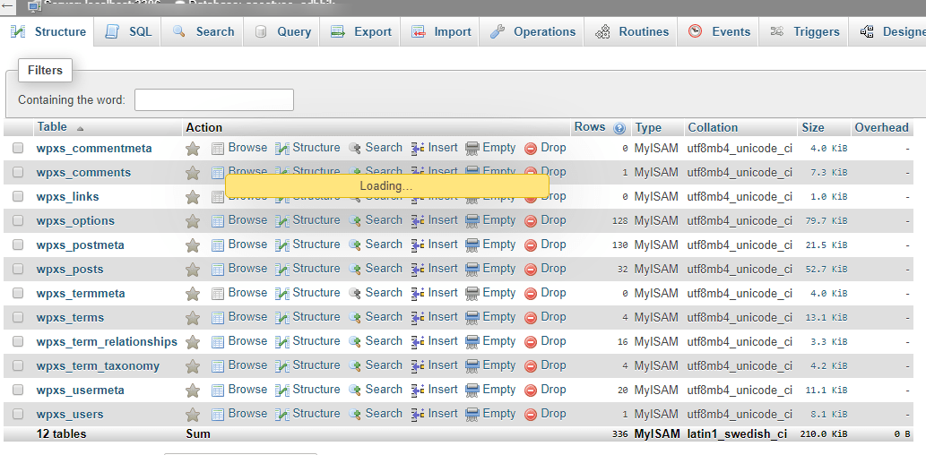
Task: Click Empty icon for wpxs_term_relationships
Action: point(472,341)
